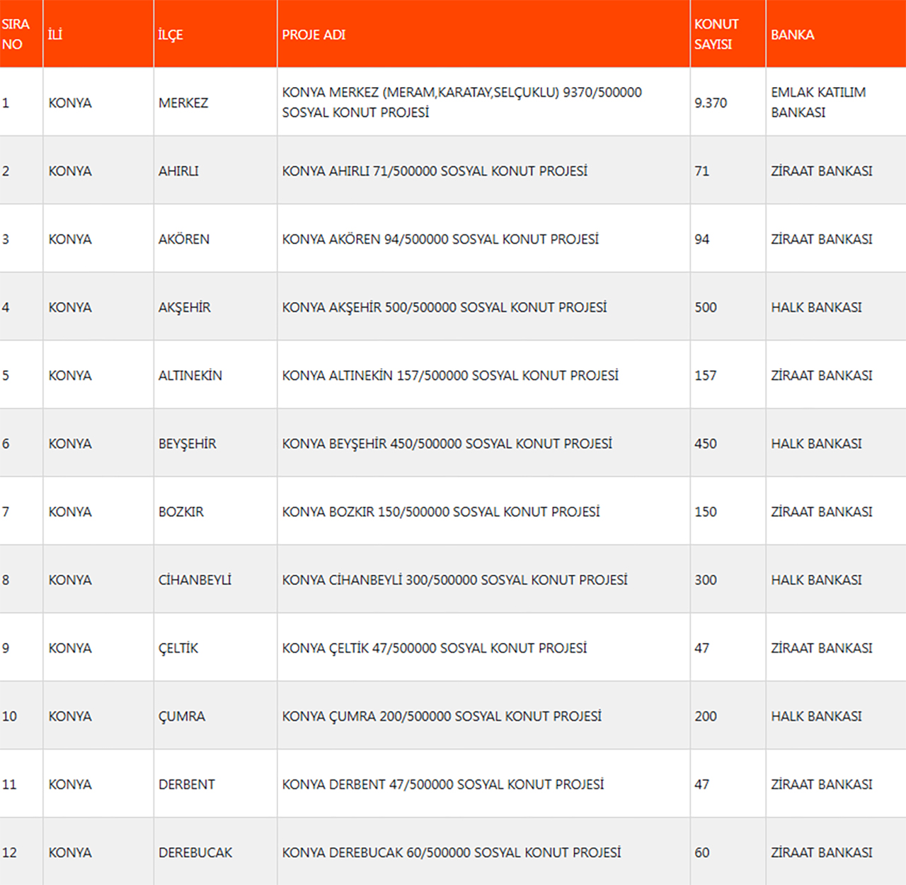Select the KONUT SAYISI column header
Viewport: 906px width, 885px height.
(x=716, y=34)
